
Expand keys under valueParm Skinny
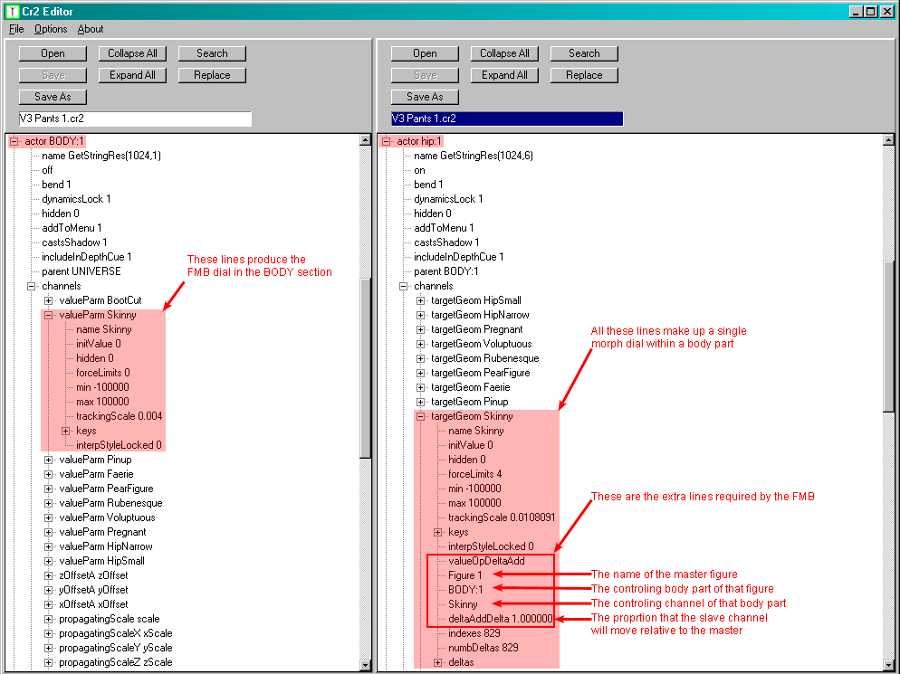point(65,431)
